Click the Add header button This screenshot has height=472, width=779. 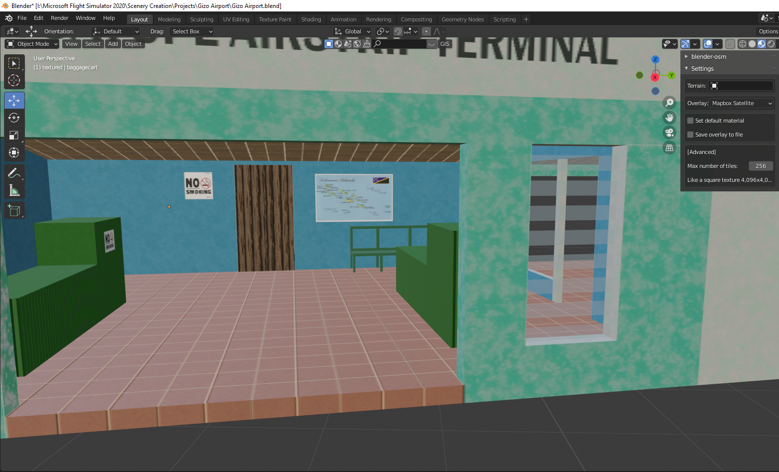113,44
